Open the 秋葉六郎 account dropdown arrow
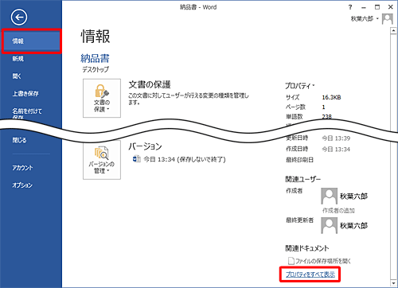Image resolution: width=398 pixels, height=288 pixels. pos(377,18)
